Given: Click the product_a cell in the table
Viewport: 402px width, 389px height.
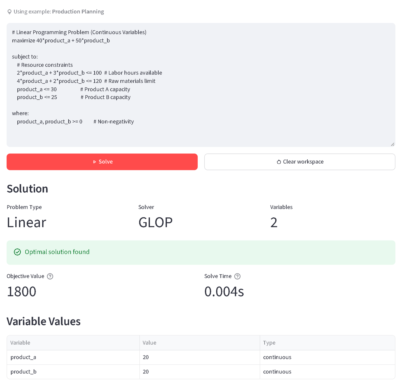Looking at the screenshot, I should coord(73,357).
